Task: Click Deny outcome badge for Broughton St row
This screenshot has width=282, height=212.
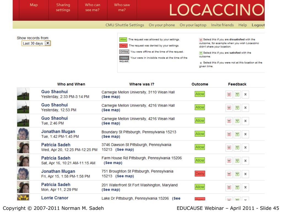Action: point(200,174)
